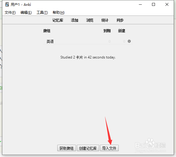Open the 帮助(H) menu
Viewport: 176px width, 157px height.
tap(58, 13)
